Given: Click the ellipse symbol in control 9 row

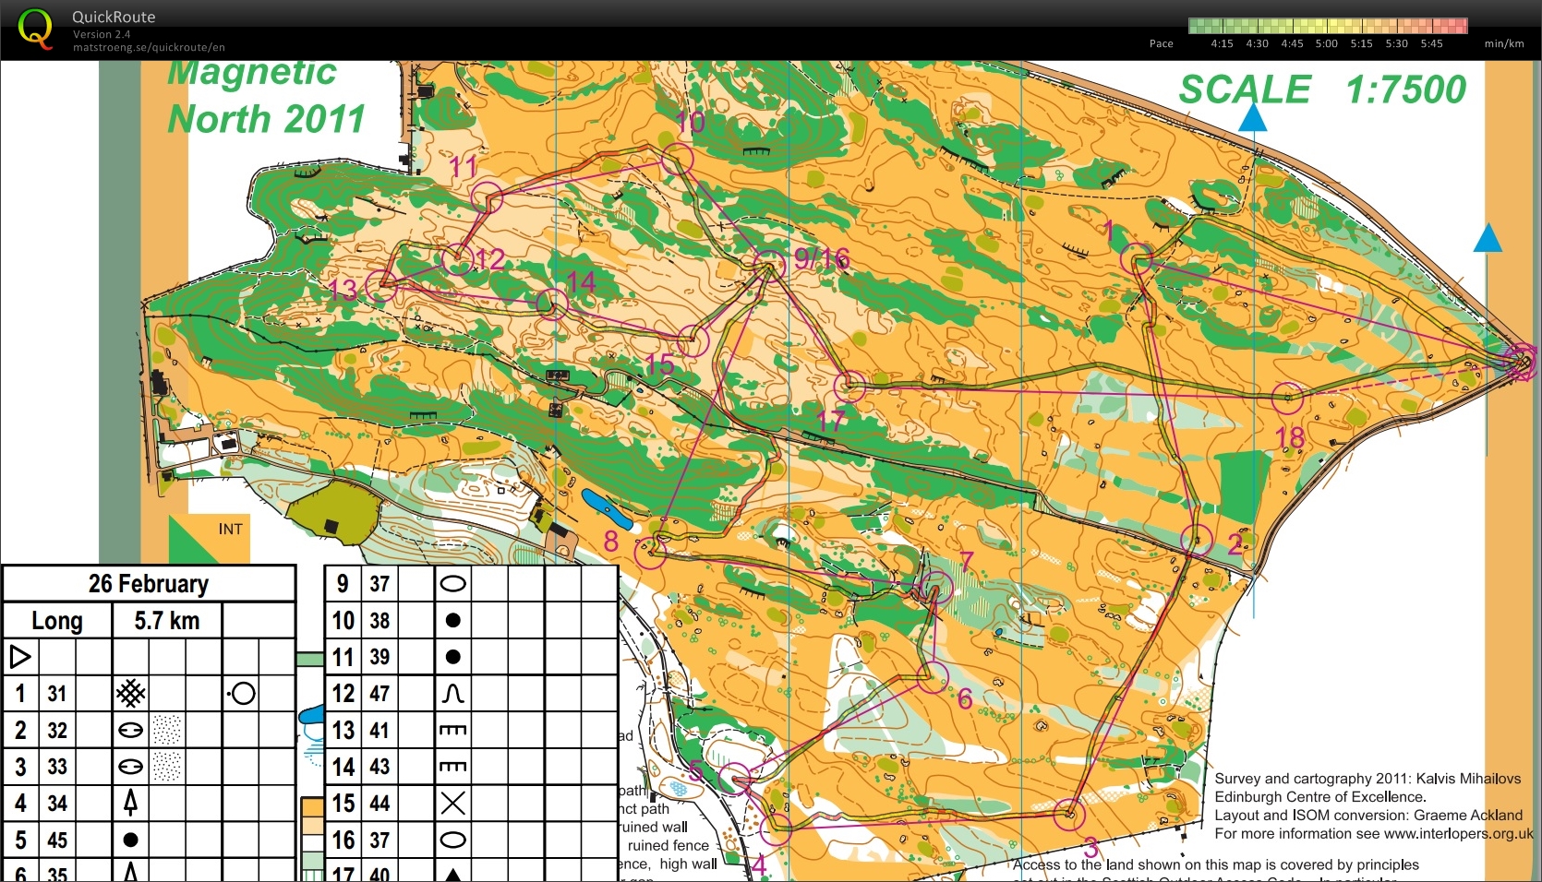Looking at the screenshot, I should 452,583.
